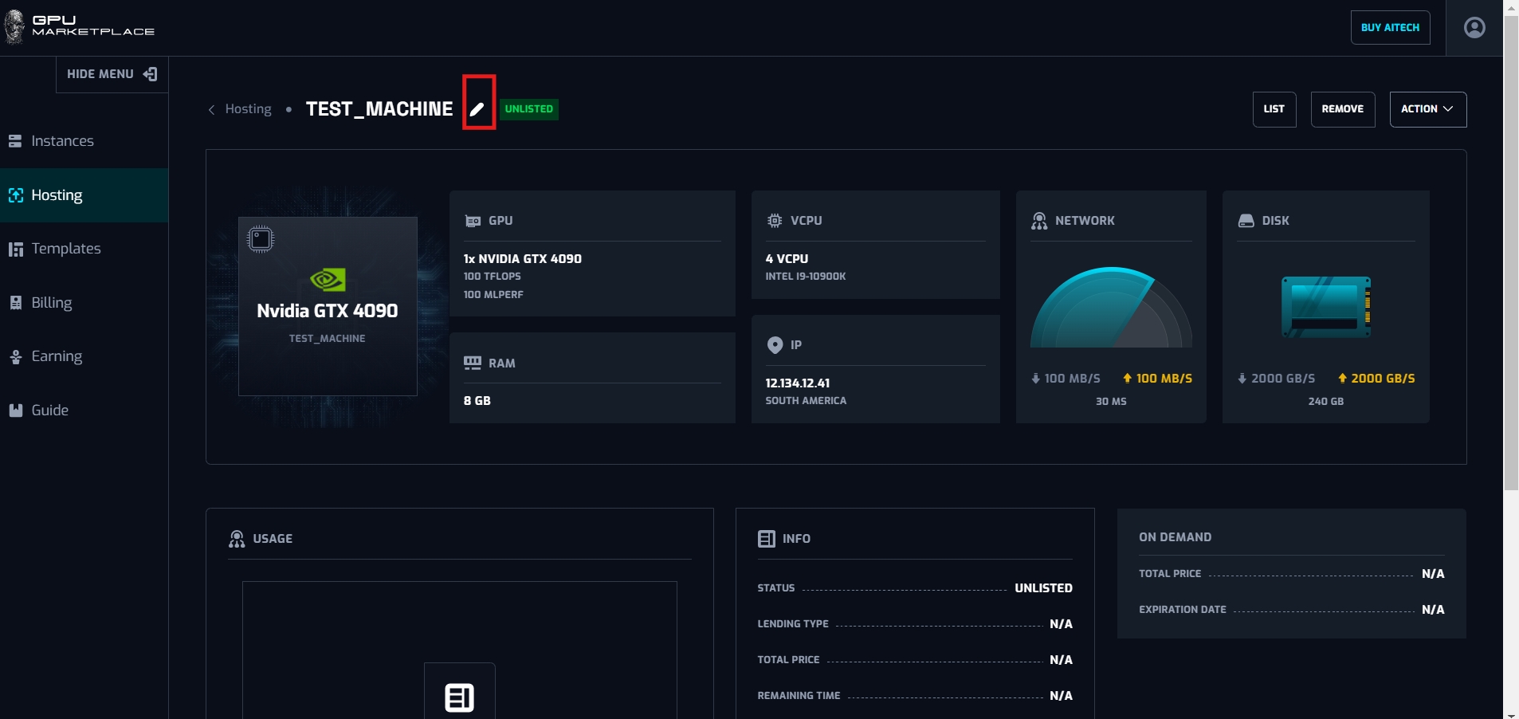Viewport: 1519px width, 719px height.
Task: Click the pencil edit icon beside TEST_MACHINE
Action: 477,110
